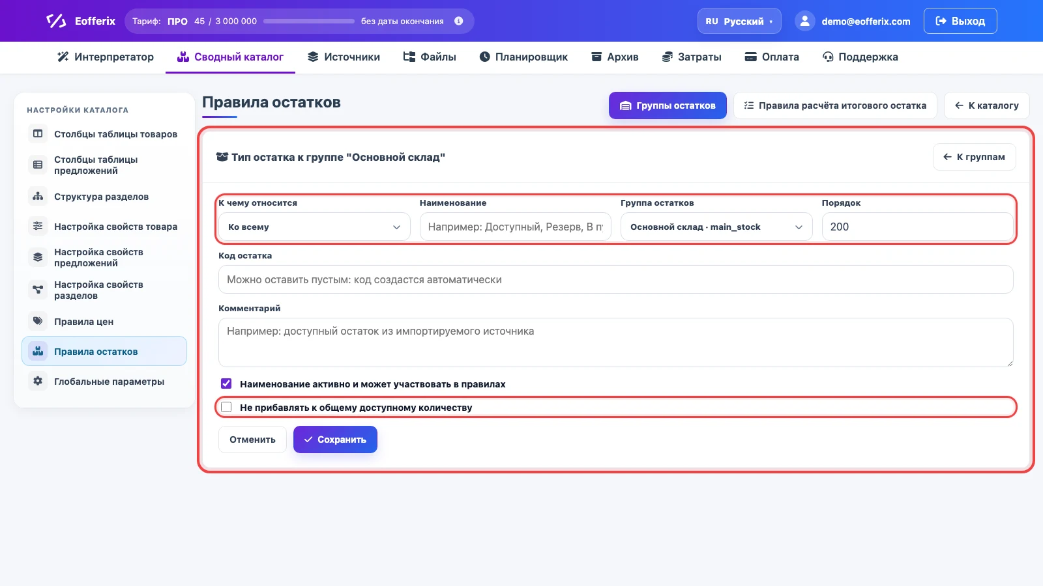Select Правила остатков in sidebar
The image size is (1043, 586).
pos(104,351)
